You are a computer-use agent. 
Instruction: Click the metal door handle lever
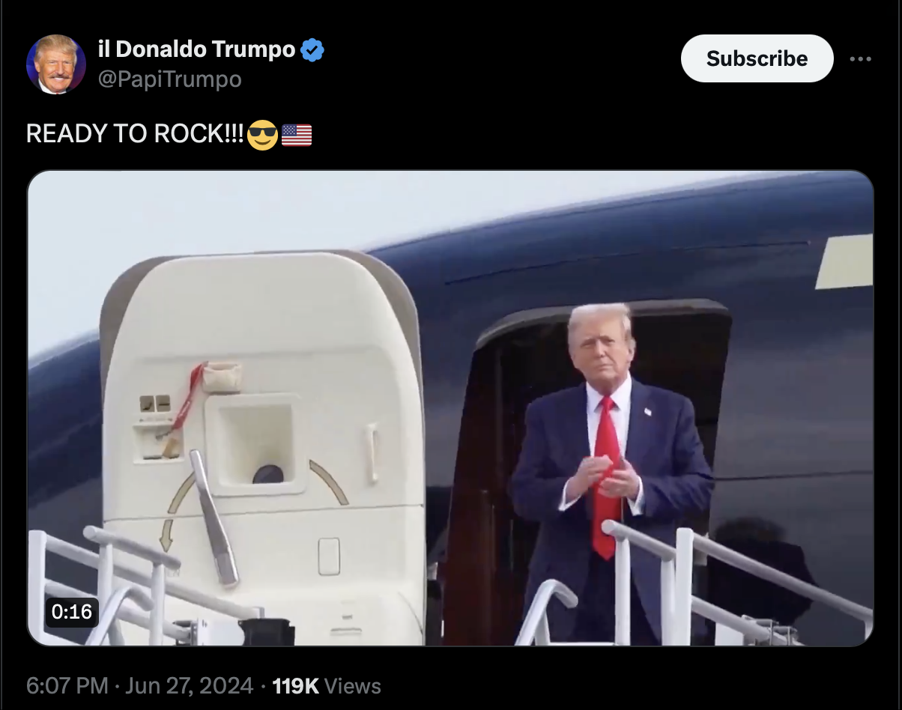[x=213, y=517]
